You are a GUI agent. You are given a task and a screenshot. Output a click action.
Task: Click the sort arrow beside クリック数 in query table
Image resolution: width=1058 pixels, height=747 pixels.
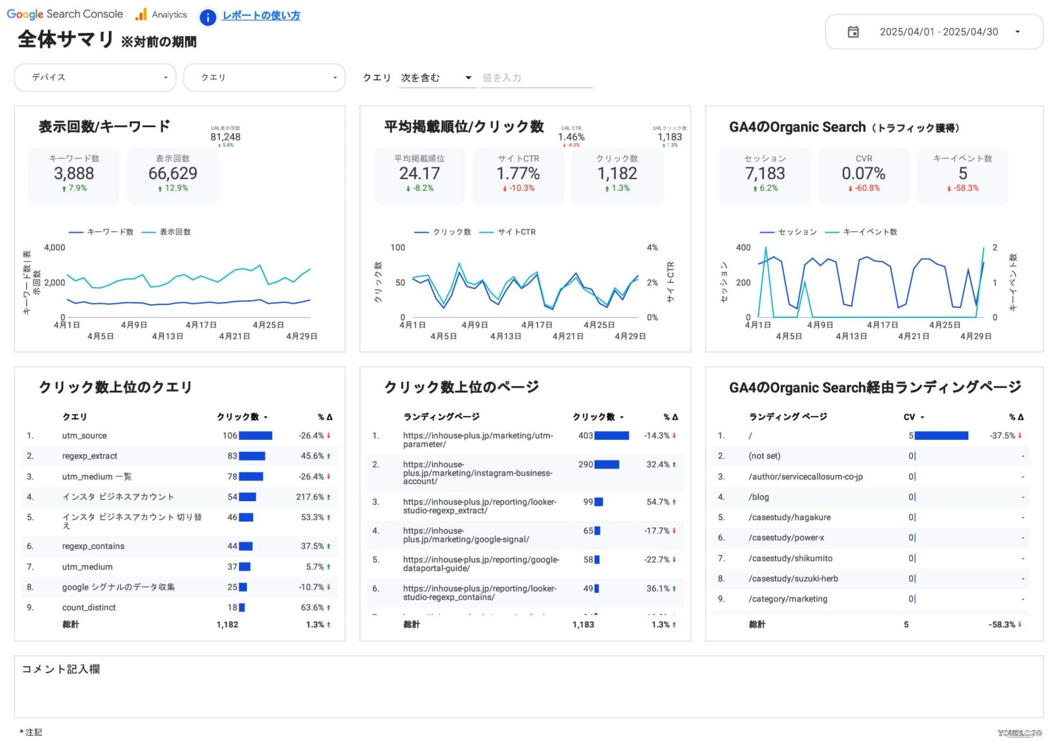pyautogui.click(x=266, y=417)
